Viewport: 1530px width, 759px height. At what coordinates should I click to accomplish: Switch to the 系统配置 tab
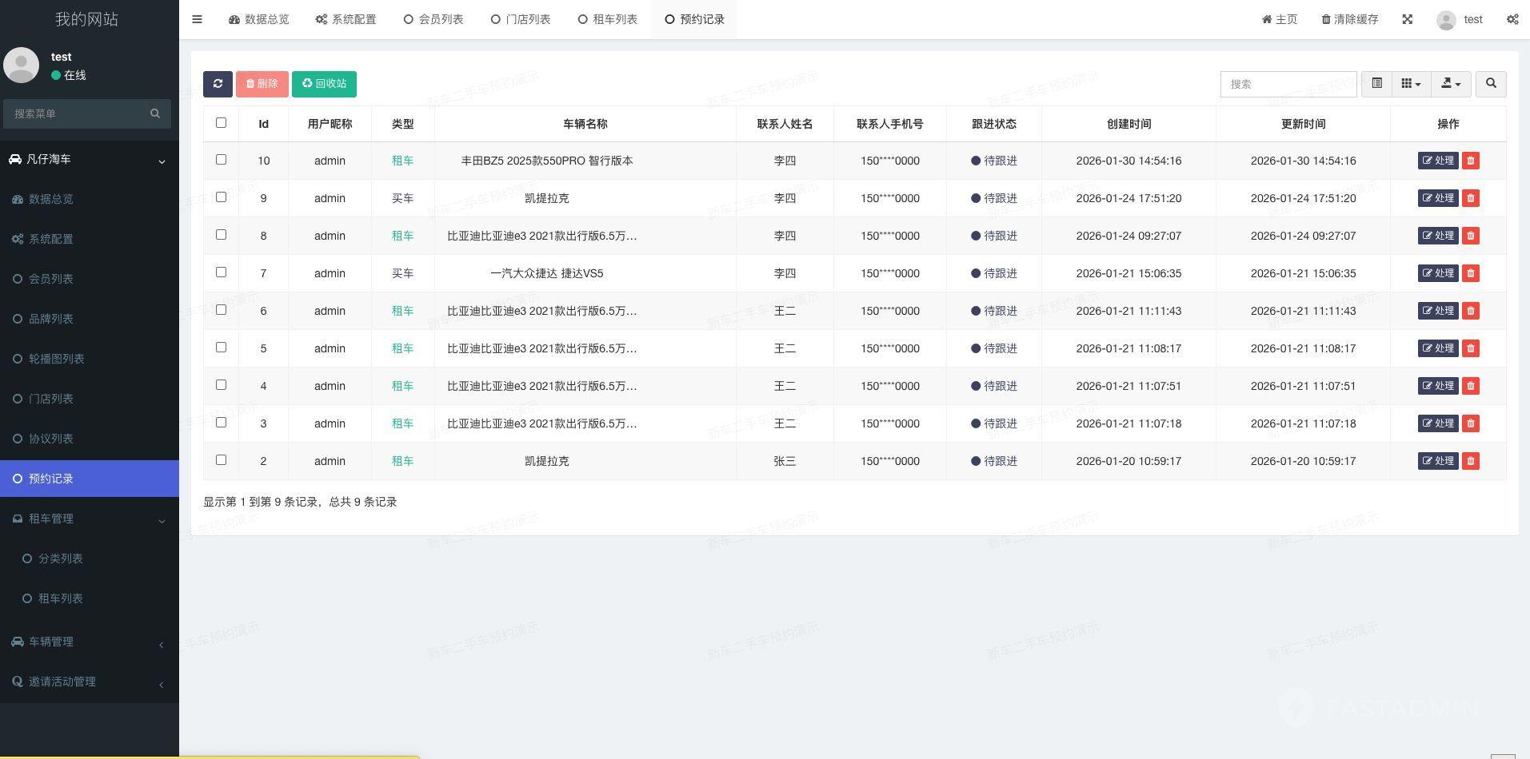[346, 19]
